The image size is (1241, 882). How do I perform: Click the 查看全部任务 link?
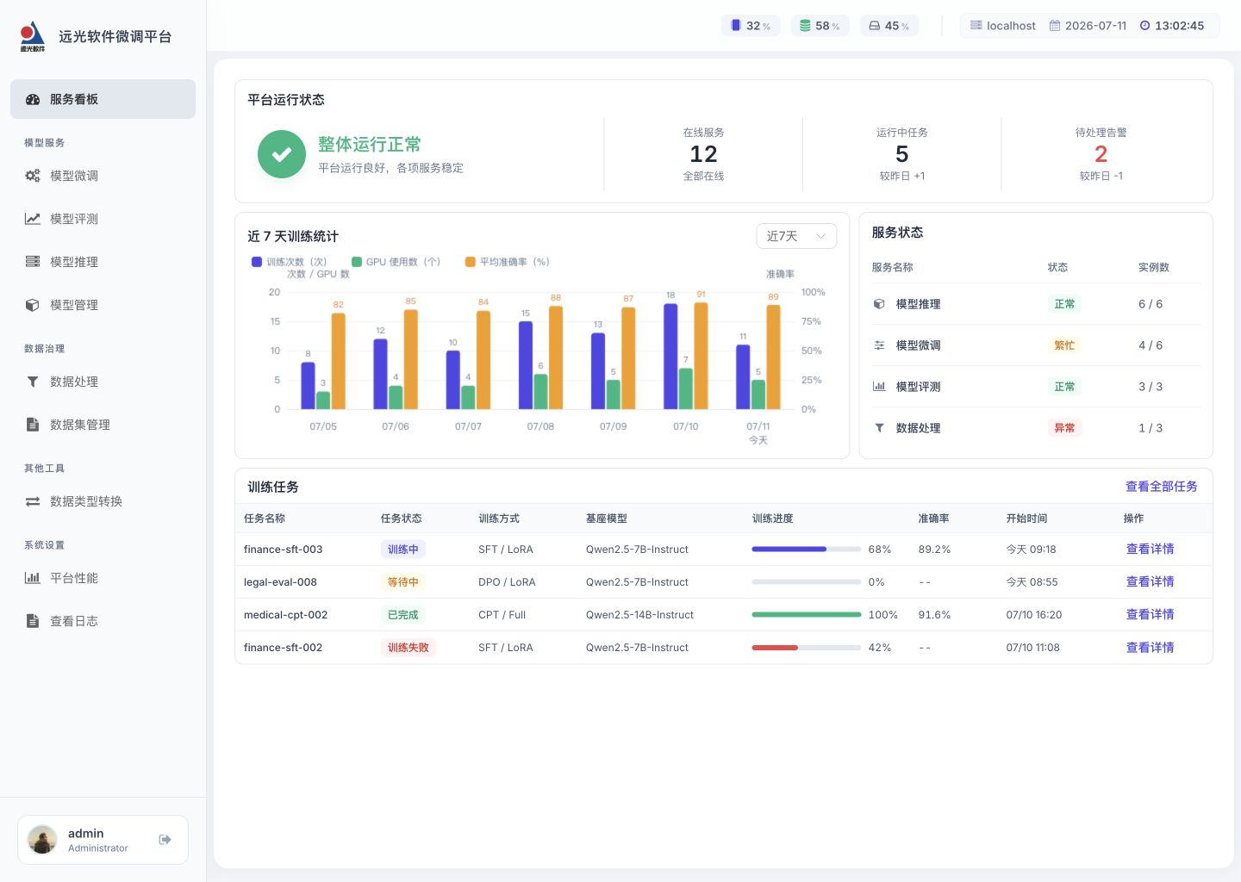pos(1162,487)
